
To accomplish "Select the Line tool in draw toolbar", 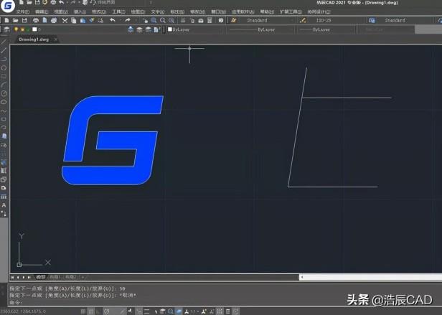I will pos(4,42).
